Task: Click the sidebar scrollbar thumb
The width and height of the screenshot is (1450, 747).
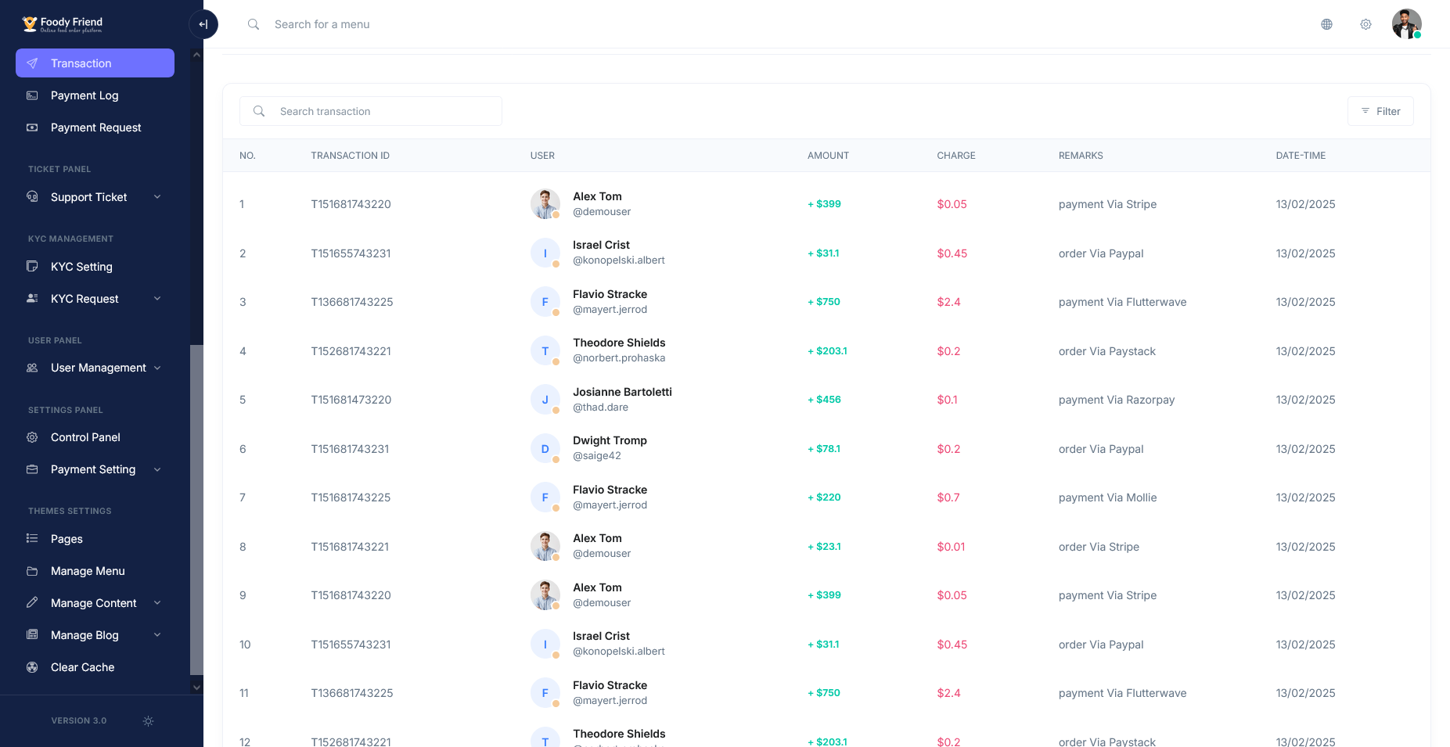Action: coord(196,508)
